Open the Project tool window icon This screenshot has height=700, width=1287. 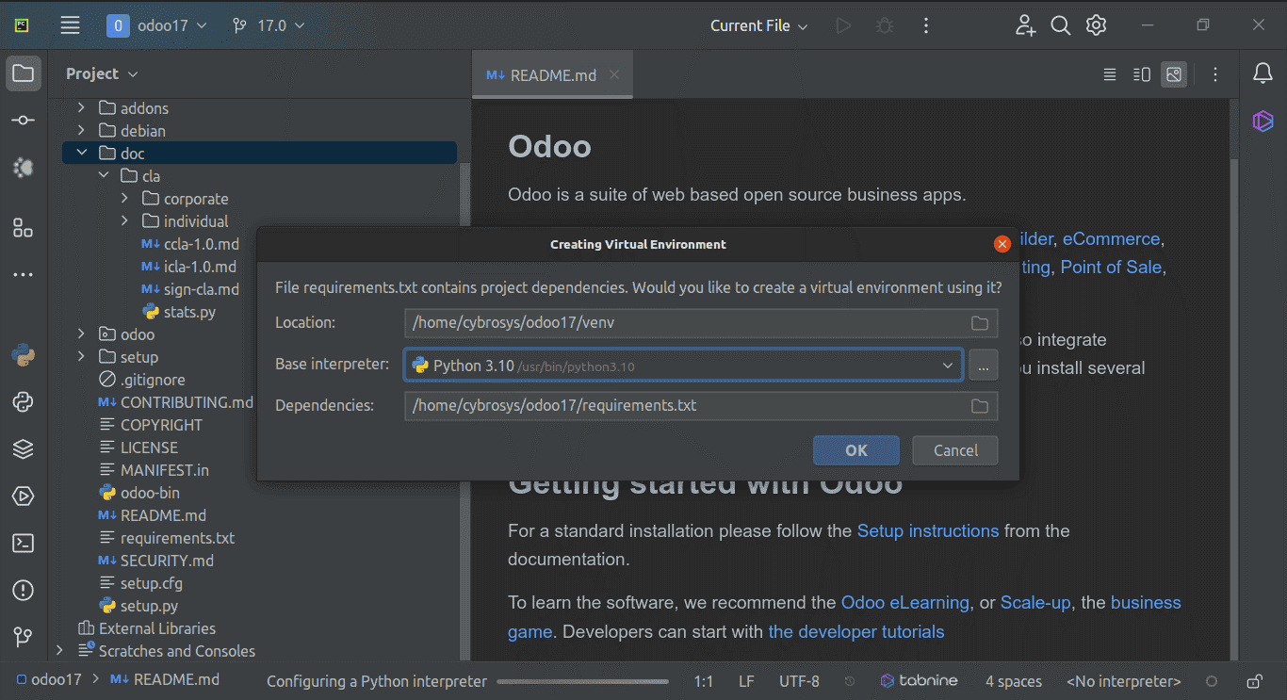coord(24,73)
